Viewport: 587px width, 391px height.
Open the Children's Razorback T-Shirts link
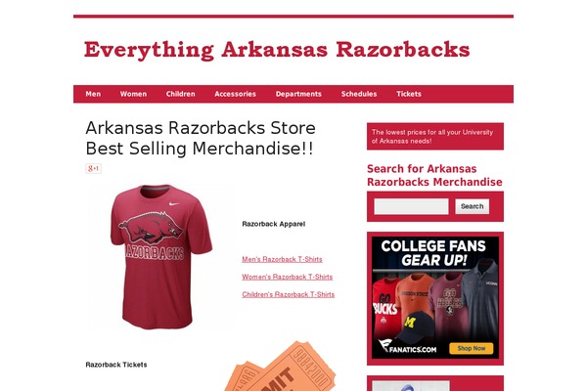tap(289, 294)
